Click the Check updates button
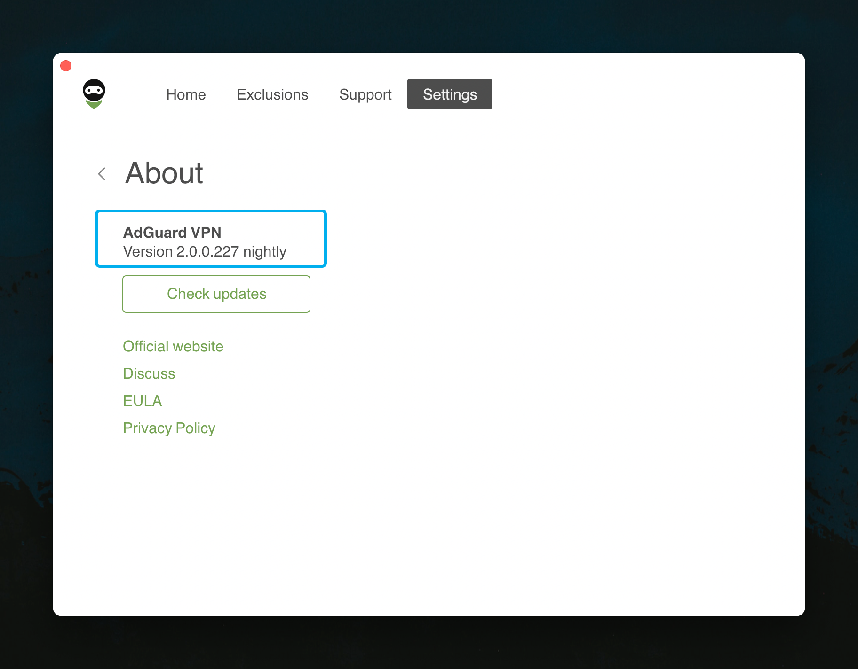Screen dimensions: 858x669 [x=216, y=294]
